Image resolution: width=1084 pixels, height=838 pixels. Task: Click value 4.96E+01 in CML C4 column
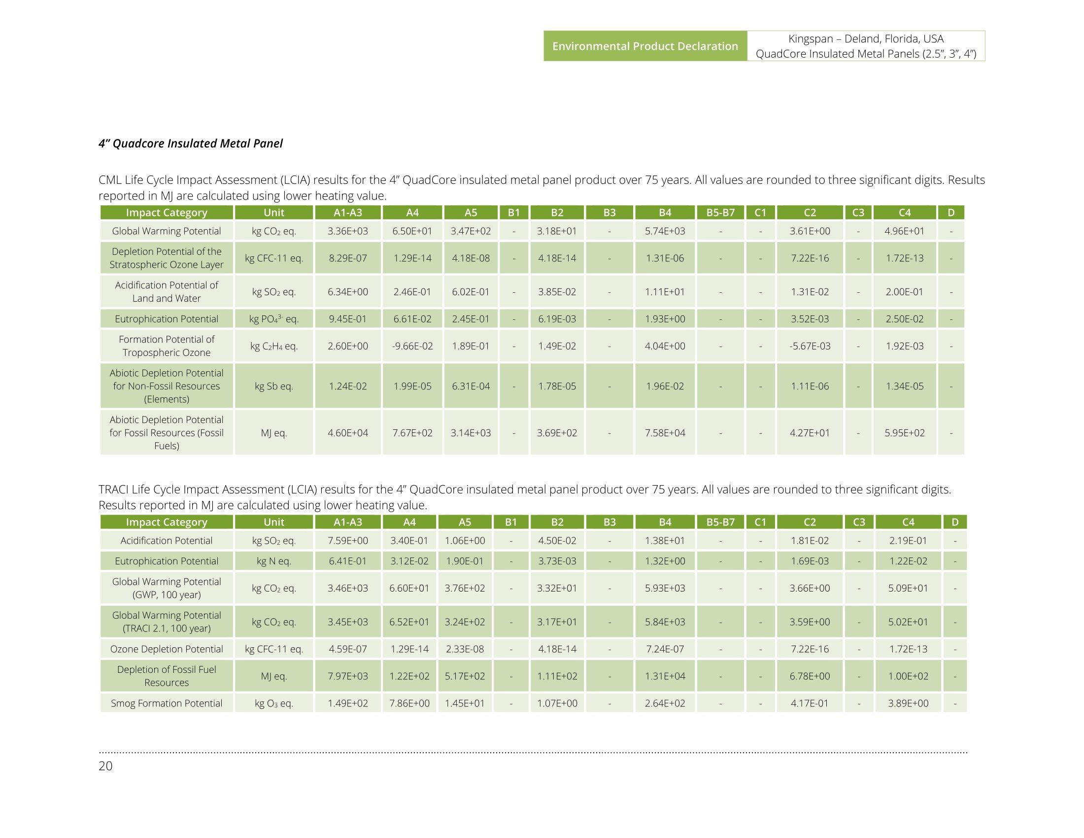(905, 231)
